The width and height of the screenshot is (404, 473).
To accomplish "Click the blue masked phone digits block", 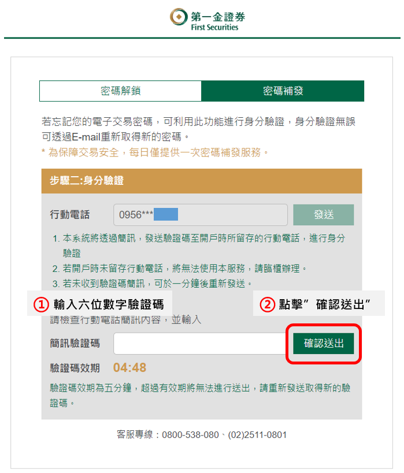I will (x=166, y=214).
